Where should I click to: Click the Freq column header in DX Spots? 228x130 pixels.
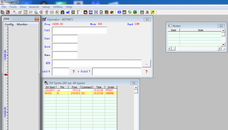(74, 87)
